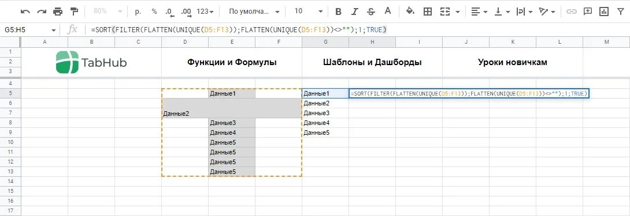Select column M header
This screenshot has width=630, height=216.
(606, 42)
